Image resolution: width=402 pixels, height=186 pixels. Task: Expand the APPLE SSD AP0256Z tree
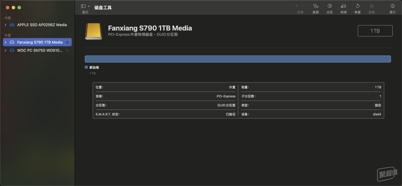coord(6,25)
